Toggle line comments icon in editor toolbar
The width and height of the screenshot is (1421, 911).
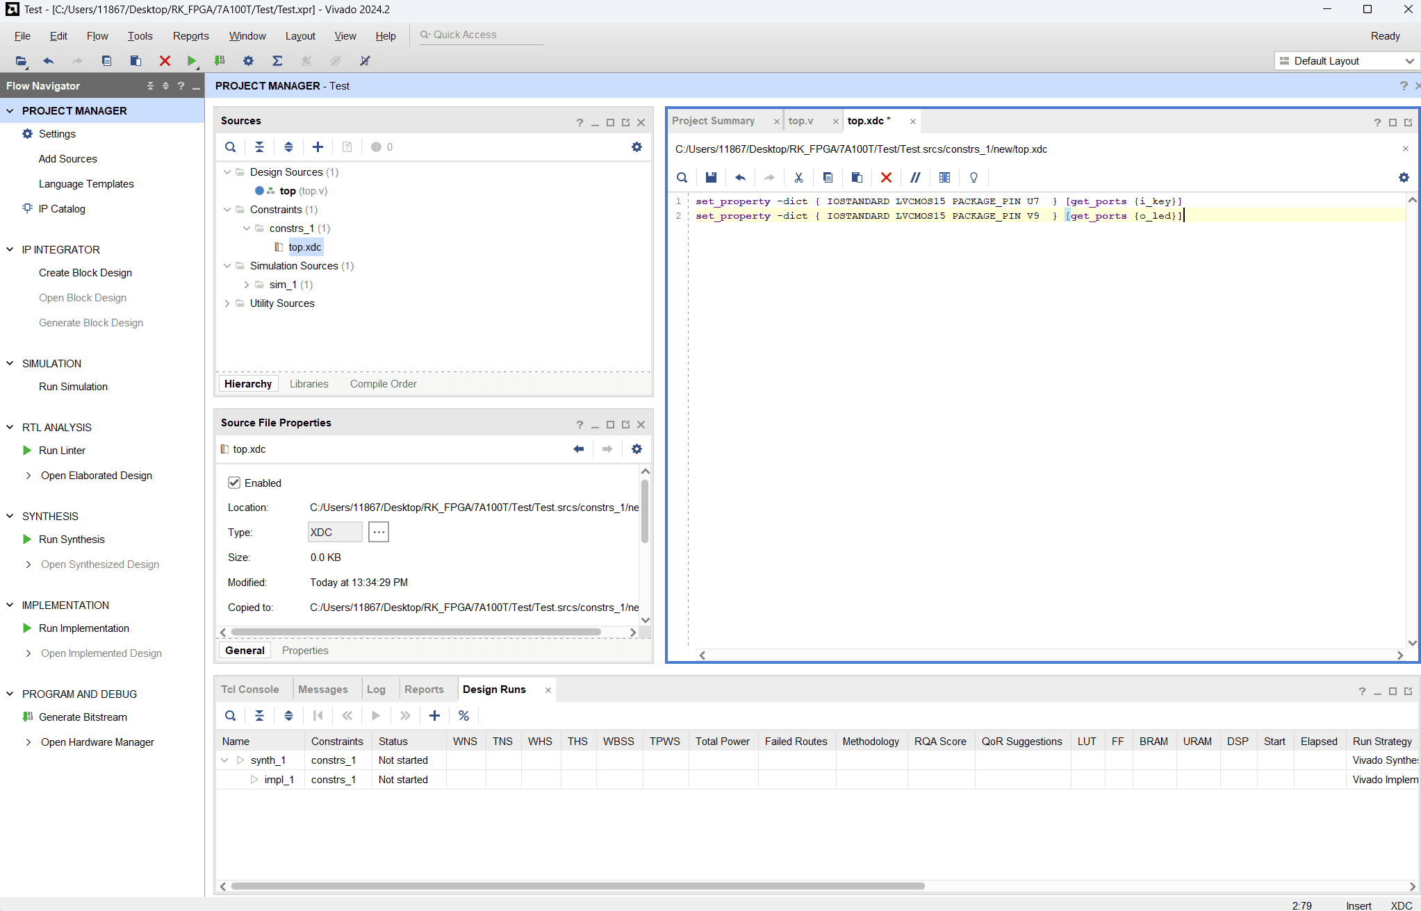click(915, 178)
